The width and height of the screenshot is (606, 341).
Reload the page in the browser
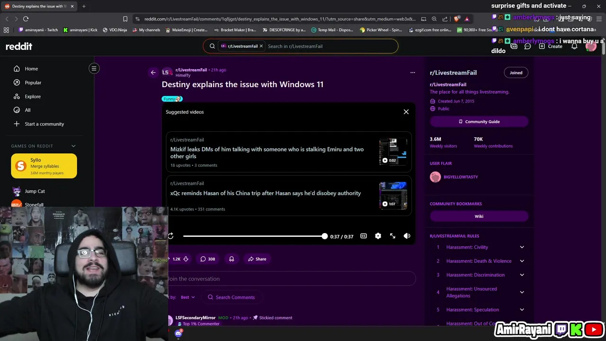26,19
